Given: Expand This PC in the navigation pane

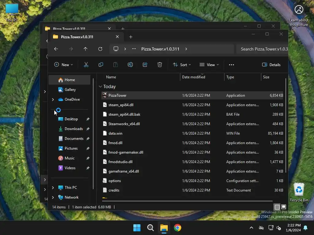Looking at the screenshot, I should click(x=53, y=188).
